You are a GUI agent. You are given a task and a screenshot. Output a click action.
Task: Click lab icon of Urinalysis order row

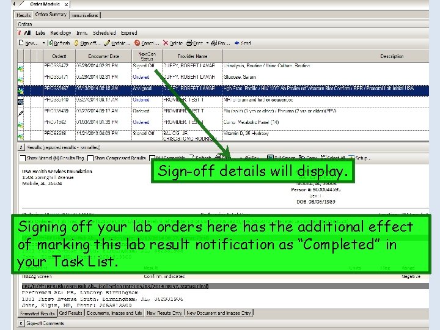(x=21, y=68)
